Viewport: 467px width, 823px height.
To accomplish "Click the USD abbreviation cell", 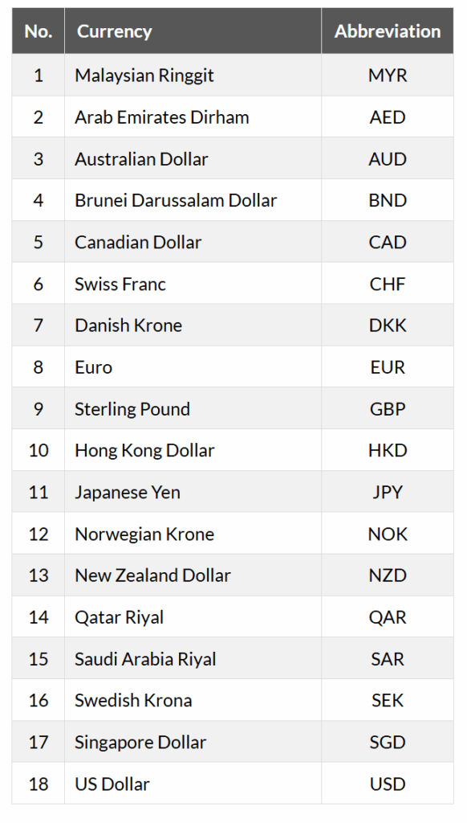I will [x=388, y=784].
